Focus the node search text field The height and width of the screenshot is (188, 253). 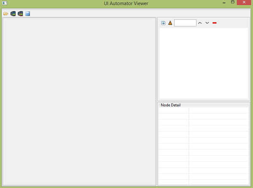[x=185, y=23]
